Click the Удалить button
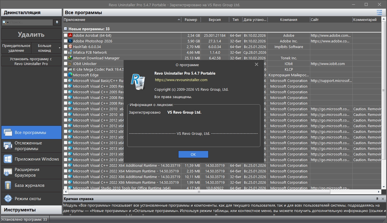The image size is (387, 223). coord(31,34)
